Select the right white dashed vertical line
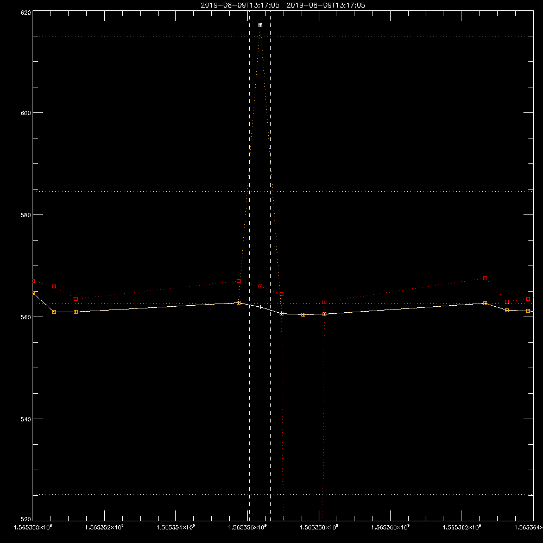Viewport: 543px width, 543px height. 271,266
